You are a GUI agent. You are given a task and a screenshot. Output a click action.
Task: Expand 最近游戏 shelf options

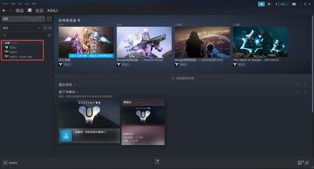[x=74, y=85]
